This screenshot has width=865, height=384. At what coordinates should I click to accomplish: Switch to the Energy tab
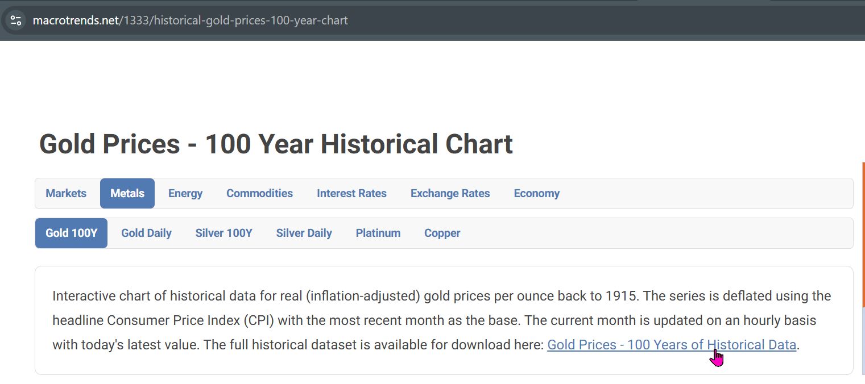(x=185, y=193)
